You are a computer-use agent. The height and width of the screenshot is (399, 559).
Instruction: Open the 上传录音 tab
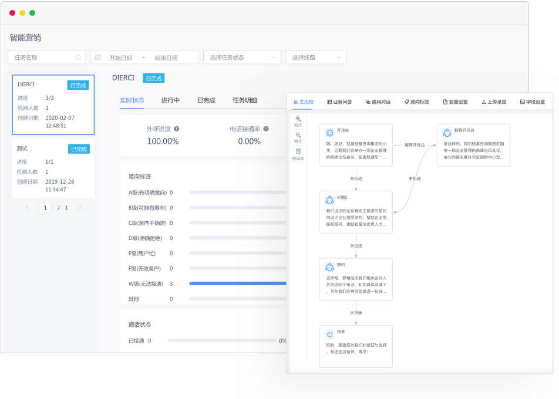coord(494,102)
